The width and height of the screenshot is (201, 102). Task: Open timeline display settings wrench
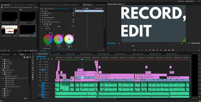[x=52, y=59]
